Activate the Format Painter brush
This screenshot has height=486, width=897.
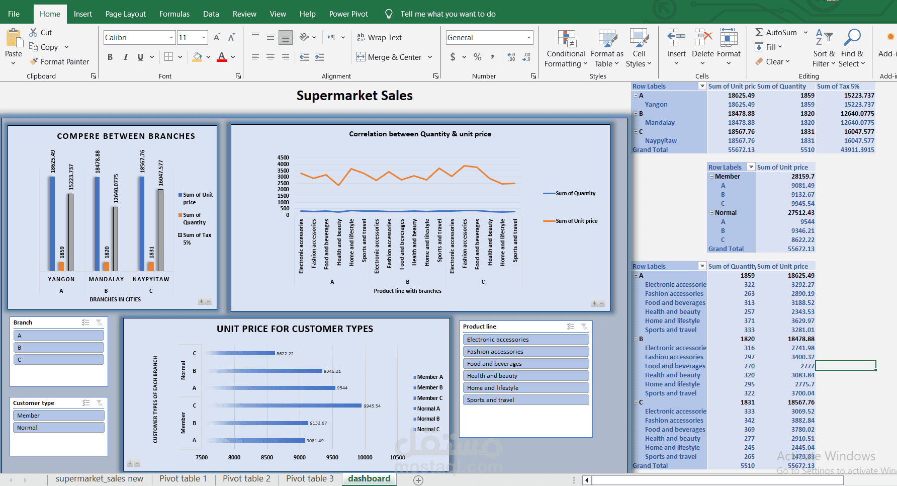pyautogui.click(x=34, y=61)
